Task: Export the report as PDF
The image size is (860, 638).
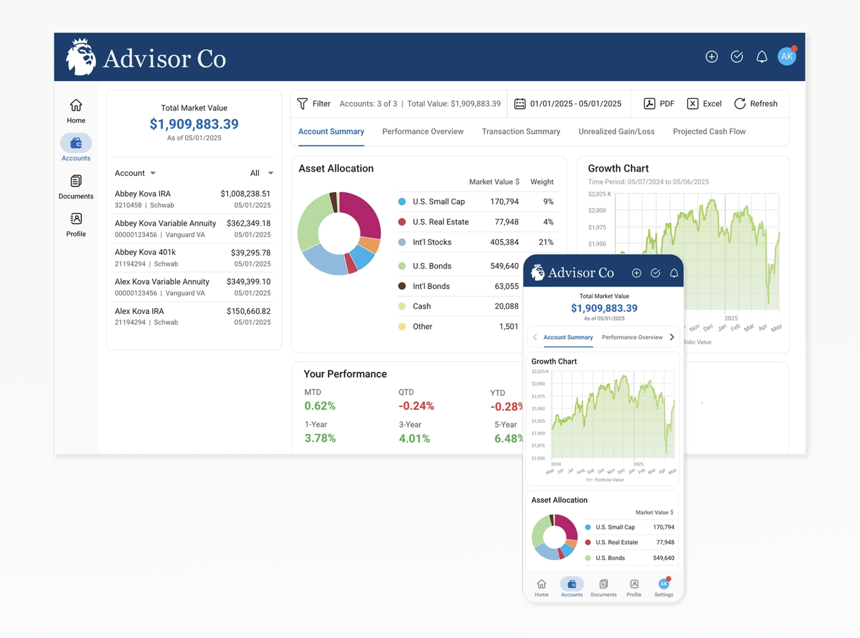Action: [x=659, y=104]
